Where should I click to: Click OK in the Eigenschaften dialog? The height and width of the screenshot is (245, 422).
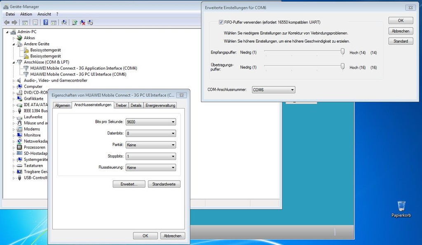[x=145, y=236]
